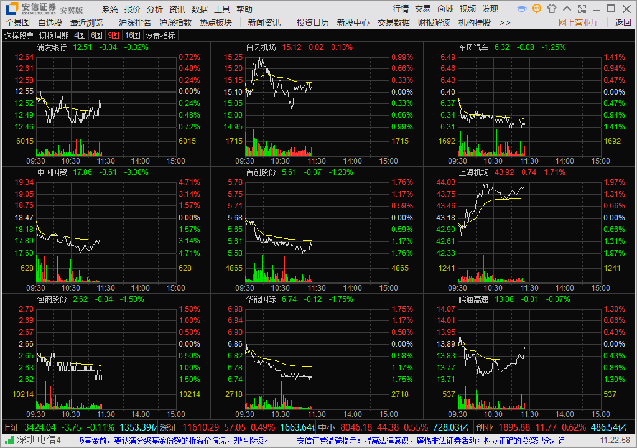Select the 皖通高速 chart panel
The height and width of the screenshot is (448, 637).
coord(529,357)
